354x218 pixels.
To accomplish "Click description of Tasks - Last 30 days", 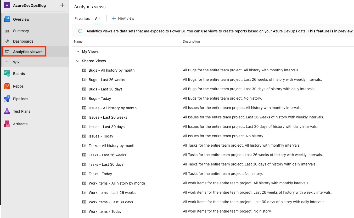I will (x=250, y=164).
